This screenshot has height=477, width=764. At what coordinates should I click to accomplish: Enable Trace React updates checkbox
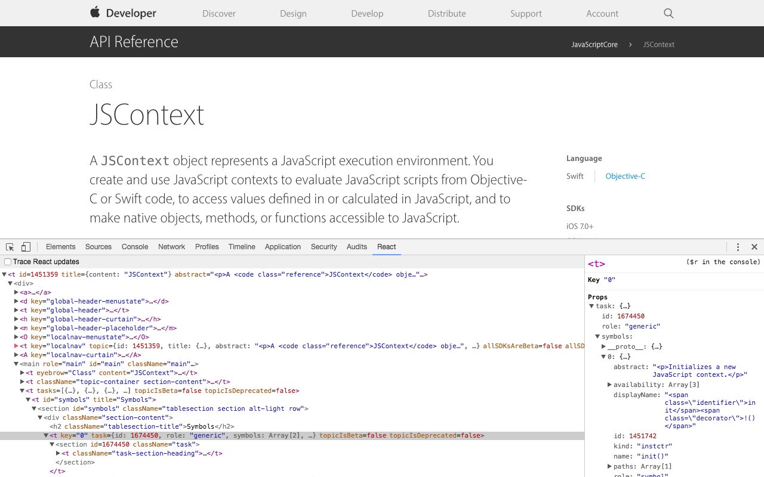pyautogui.click(x=8, y=262)
